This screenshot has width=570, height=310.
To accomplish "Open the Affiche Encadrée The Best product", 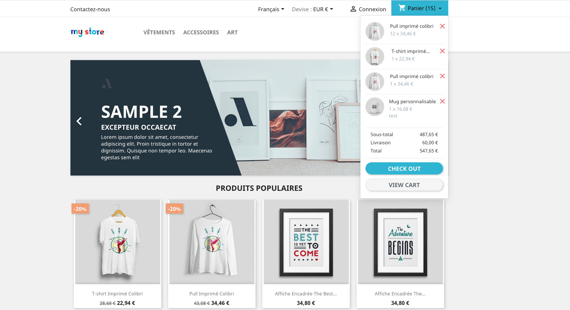I will pyautogui.click(x=306, y=294).
